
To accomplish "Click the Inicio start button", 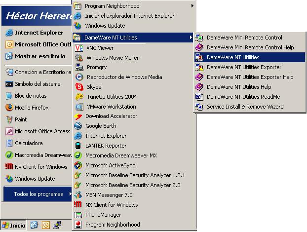I will pos(13,226).
